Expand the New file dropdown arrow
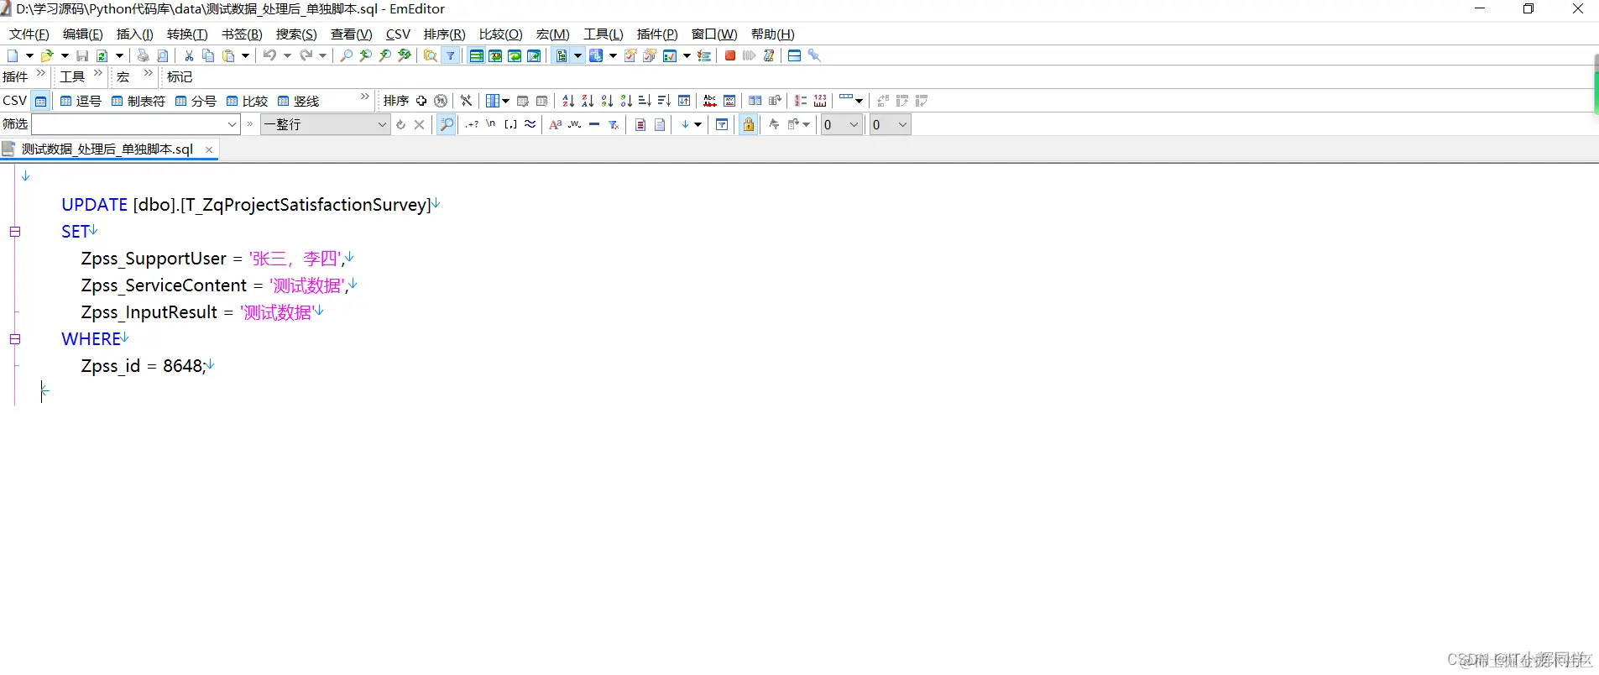Viewport: 1599px width, 675px height. [x=29, y=55]
